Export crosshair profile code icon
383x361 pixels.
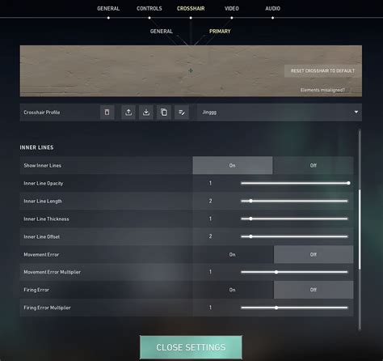tap(128, 113)
